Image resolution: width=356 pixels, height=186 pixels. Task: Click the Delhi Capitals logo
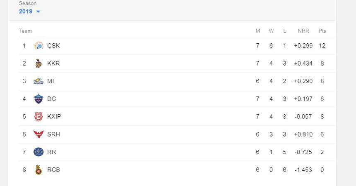(38, 99)
